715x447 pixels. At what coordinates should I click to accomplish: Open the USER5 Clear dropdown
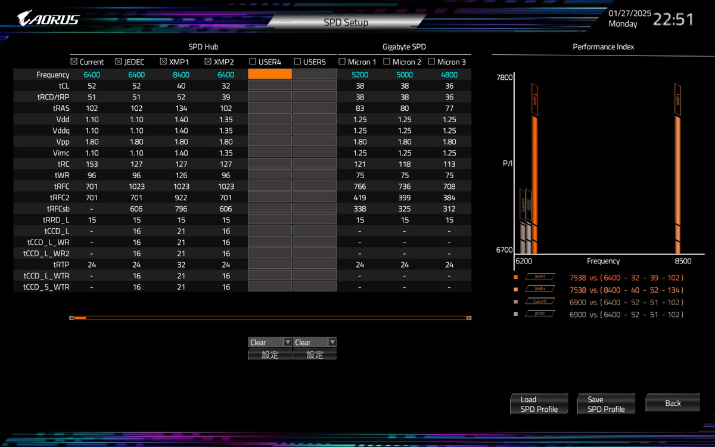(315, 342)
